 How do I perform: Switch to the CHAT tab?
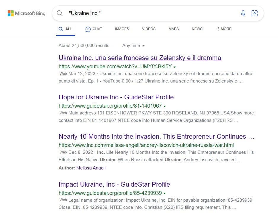click(x=94, y=29)
